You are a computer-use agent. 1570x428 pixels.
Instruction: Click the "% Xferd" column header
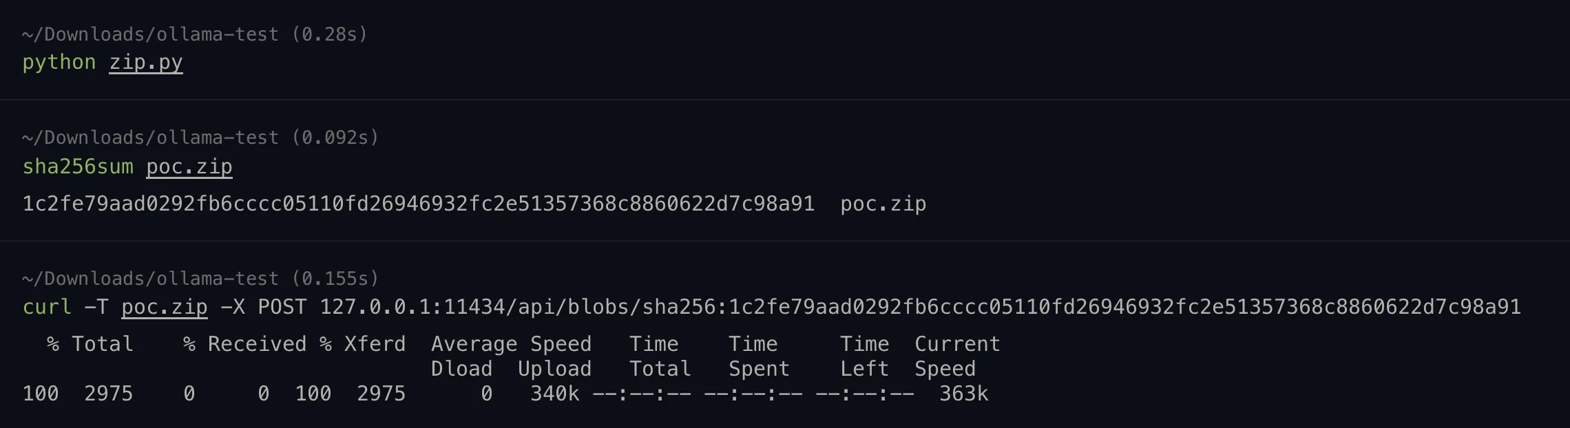pyautogui.click(x=363, y=344)
